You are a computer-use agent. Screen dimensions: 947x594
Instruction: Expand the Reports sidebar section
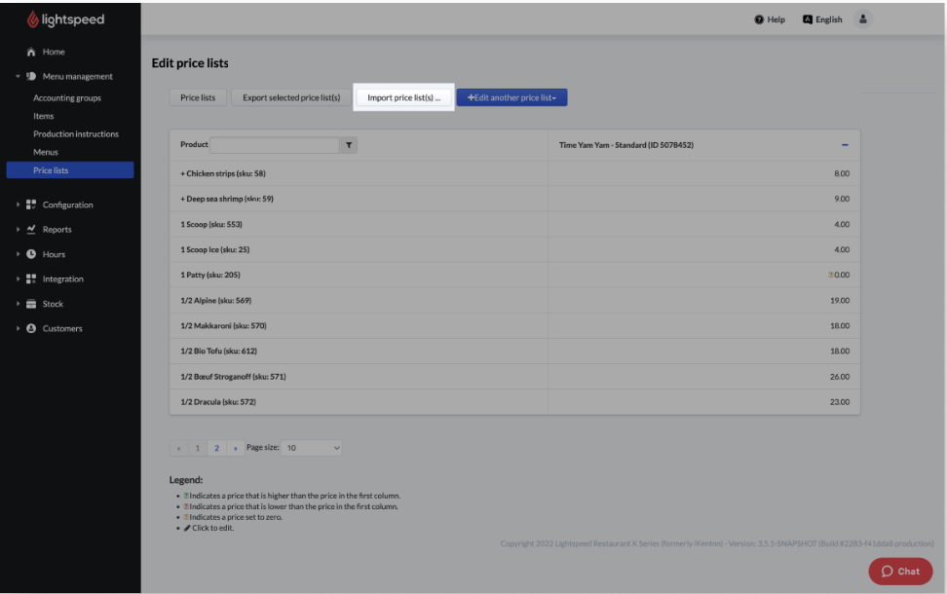(57, 230)
